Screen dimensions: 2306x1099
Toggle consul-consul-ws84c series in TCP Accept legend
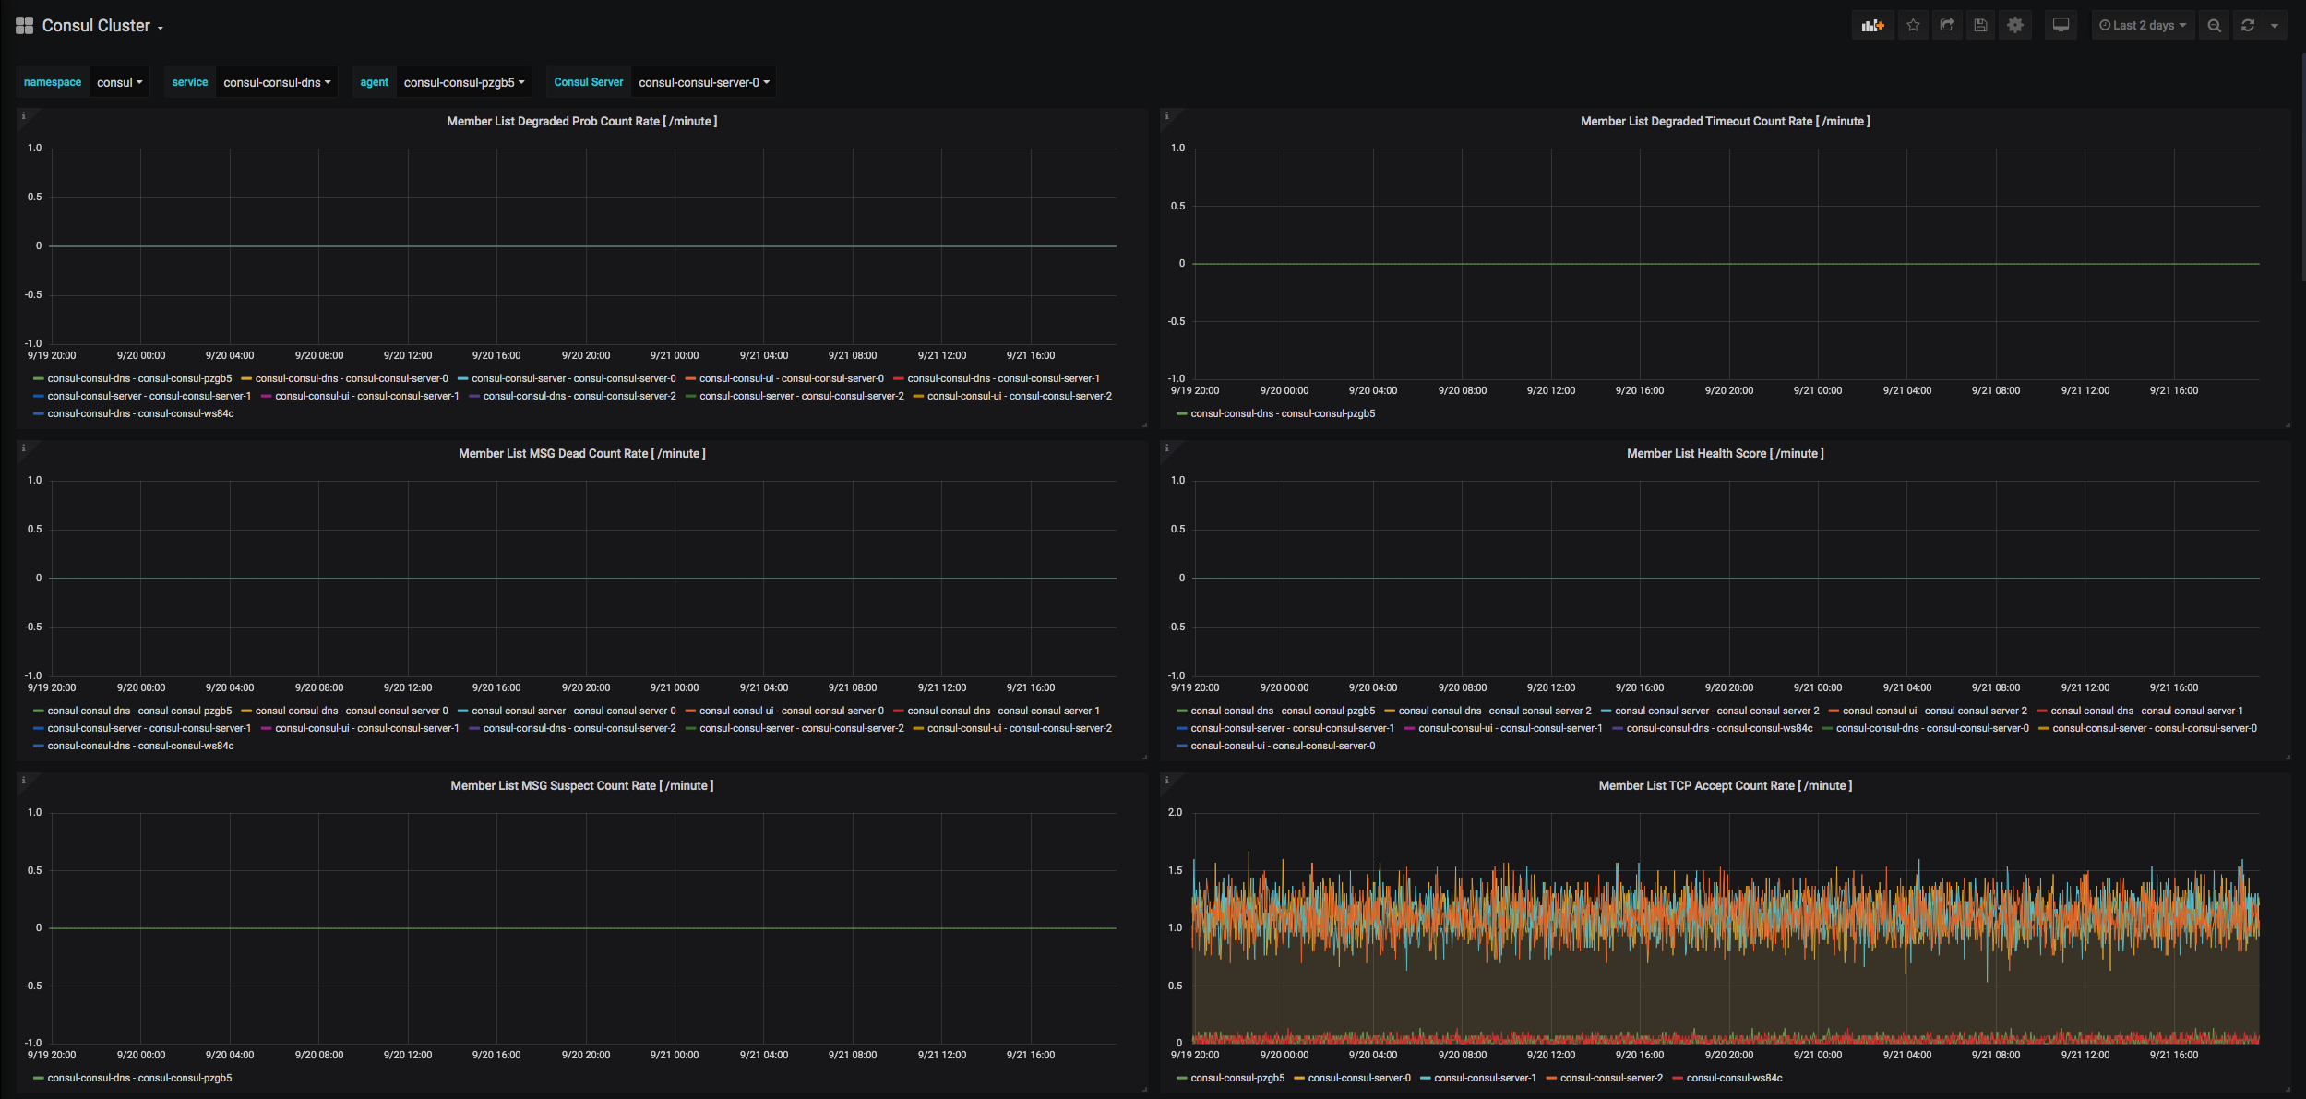coord(1734,1078)
